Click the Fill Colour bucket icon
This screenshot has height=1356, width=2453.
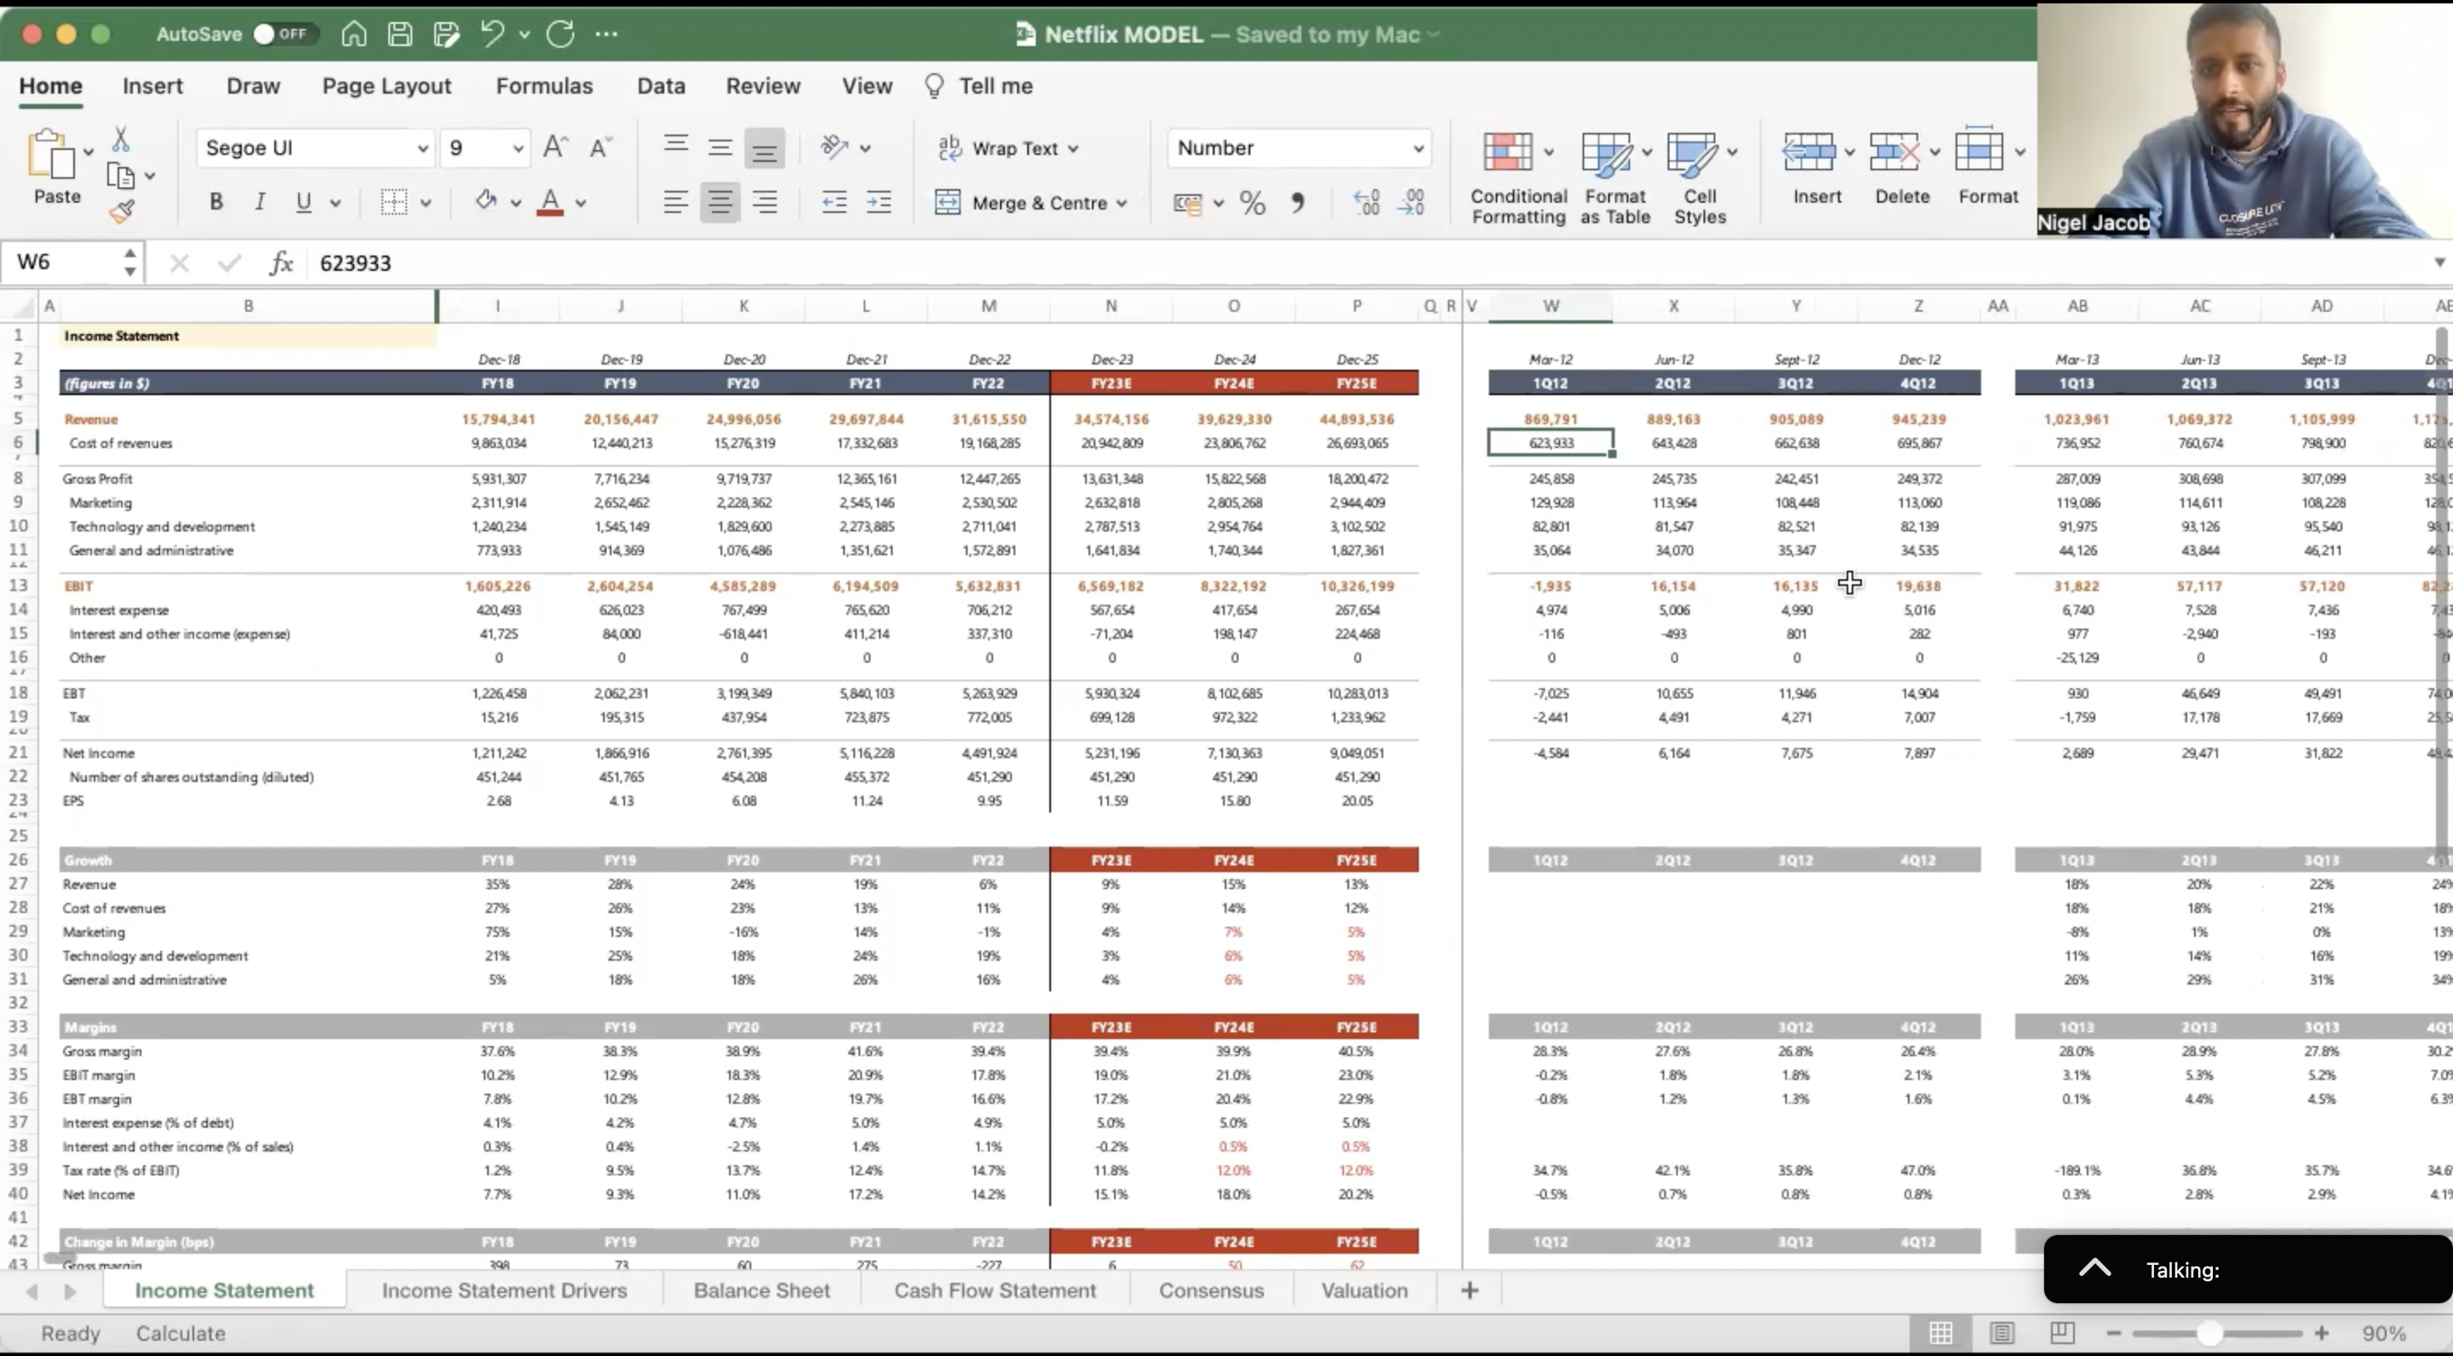click(486, 200)
